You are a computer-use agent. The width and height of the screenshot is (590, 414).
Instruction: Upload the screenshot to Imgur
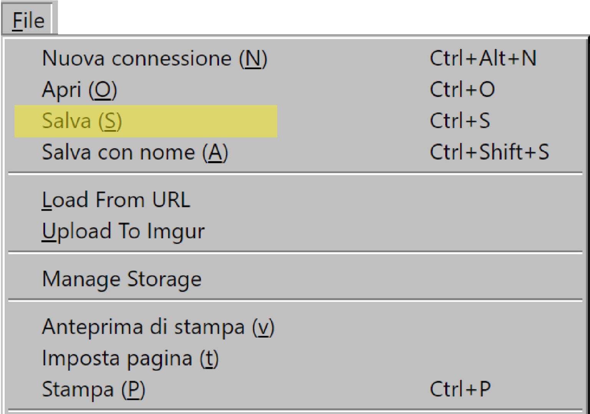point(123,230)
